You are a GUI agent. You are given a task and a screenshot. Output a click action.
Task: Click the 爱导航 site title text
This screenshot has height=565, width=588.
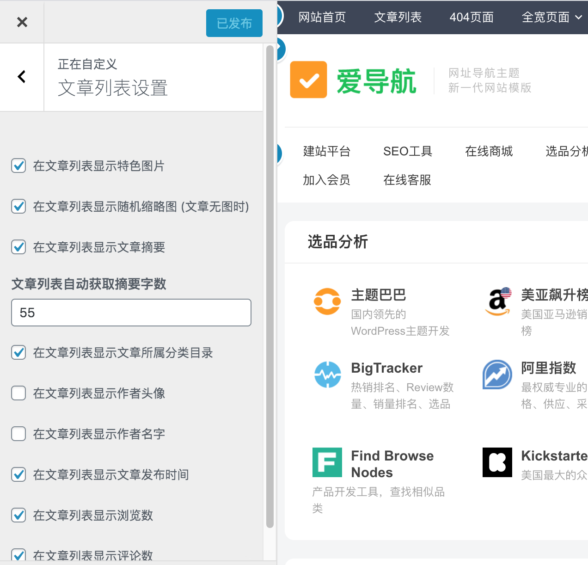(376, 81)
